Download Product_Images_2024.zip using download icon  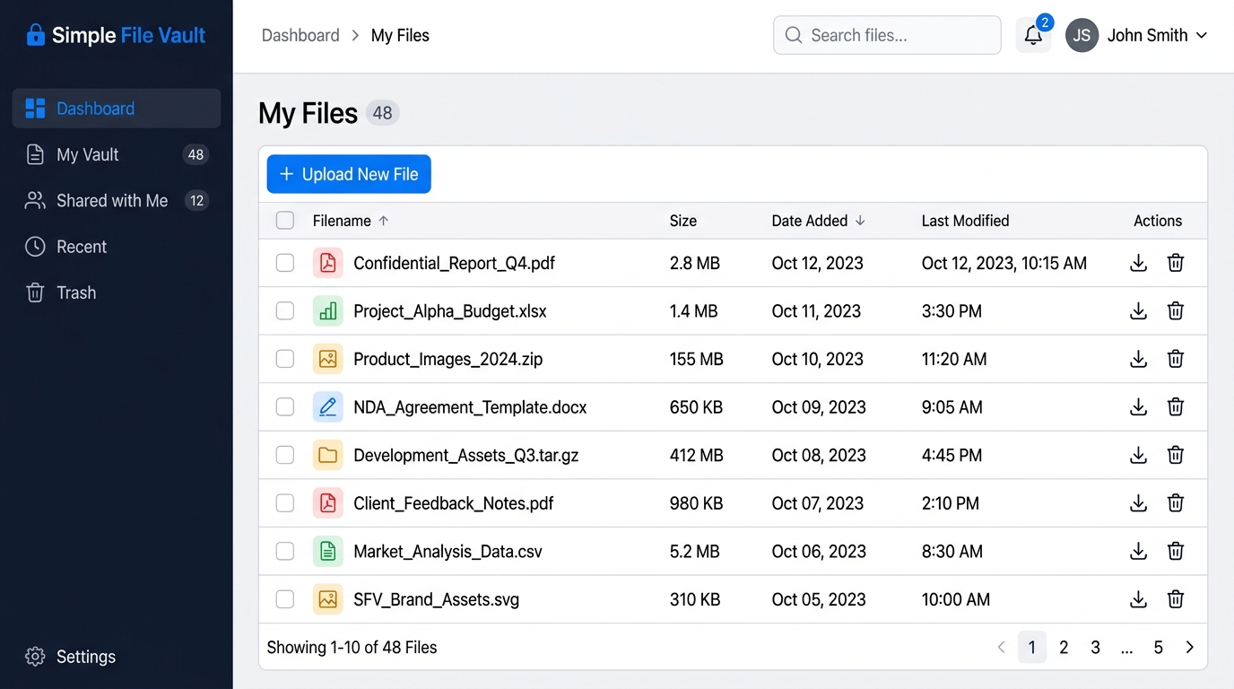(x=1138, y=359)
